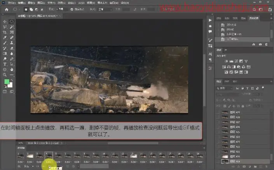Select the Magic Wand tool
This screenshot has height=170, width=274.
(12, 27)
